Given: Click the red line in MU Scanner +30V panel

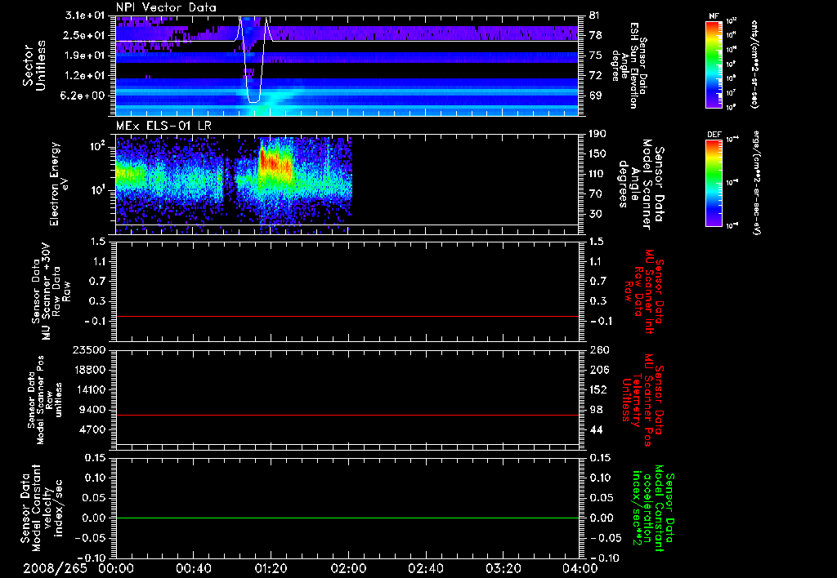Looking at the screenshot, I should pyautogui.click(x=347, y=316).
